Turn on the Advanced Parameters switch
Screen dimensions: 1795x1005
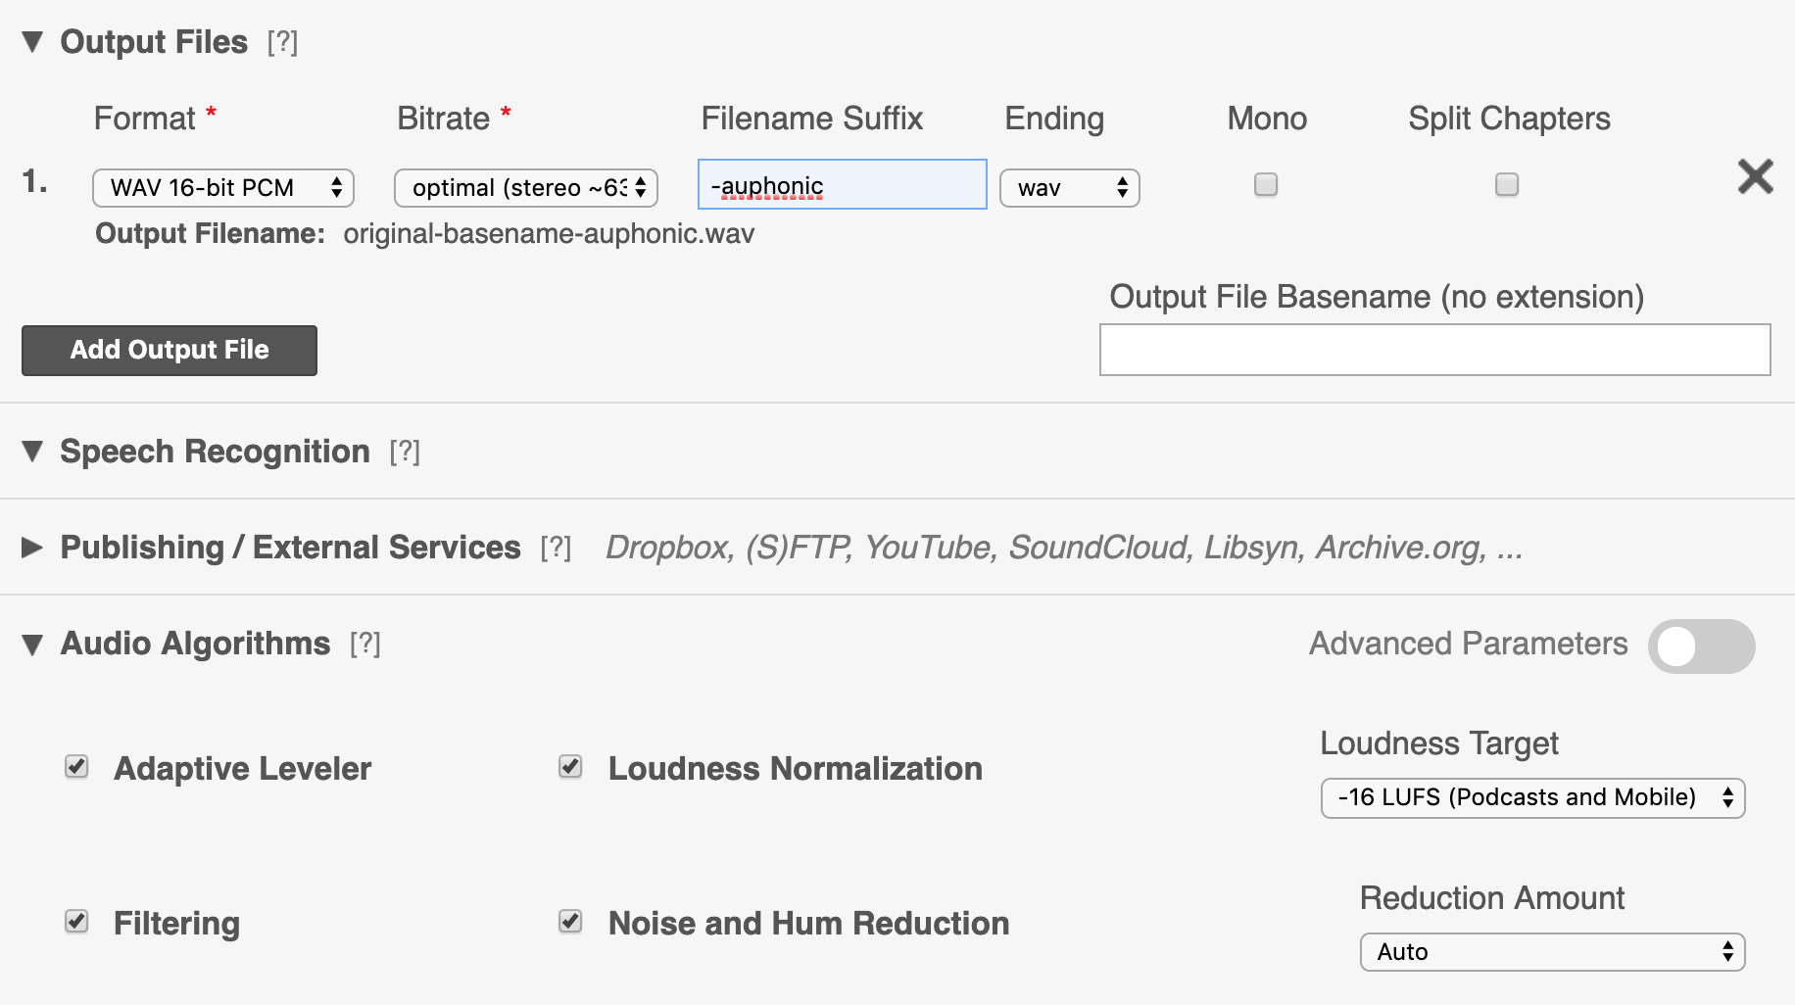1701,646
